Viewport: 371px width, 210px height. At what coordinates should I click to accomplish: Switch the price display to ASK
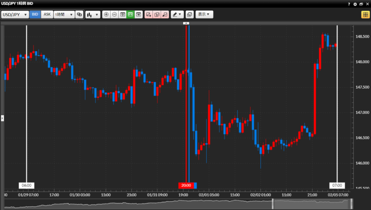click(47, 14)
